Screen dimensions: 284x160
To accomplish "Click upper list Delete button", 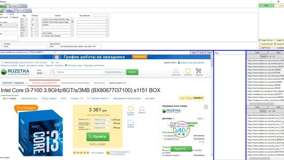I will (x=263, y=56).
